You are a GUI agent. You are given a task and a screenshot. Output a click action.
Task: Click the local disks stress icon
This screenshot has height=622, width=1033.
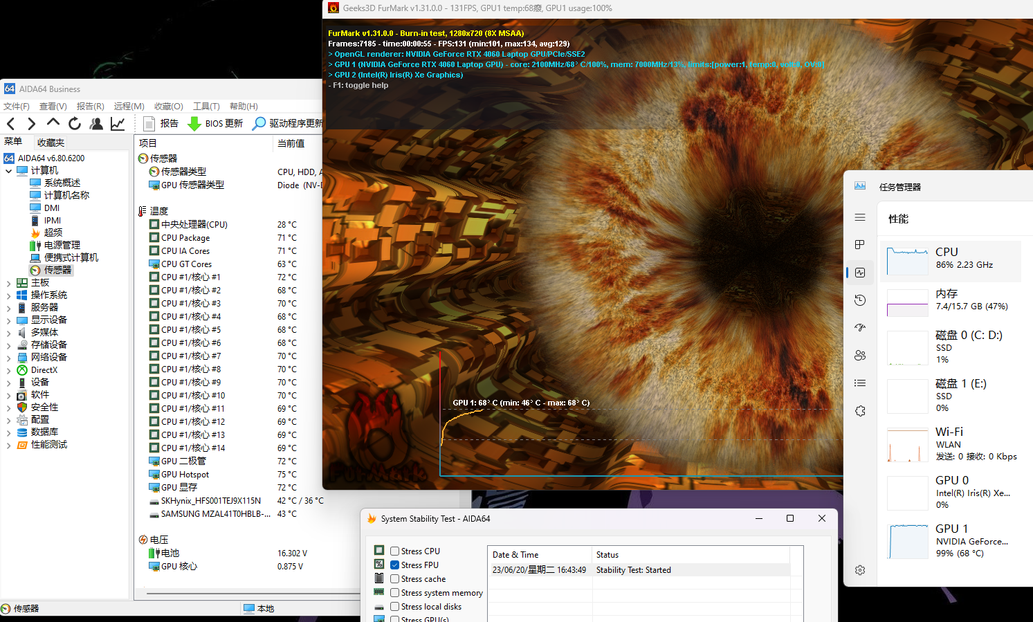click(379, 607)
